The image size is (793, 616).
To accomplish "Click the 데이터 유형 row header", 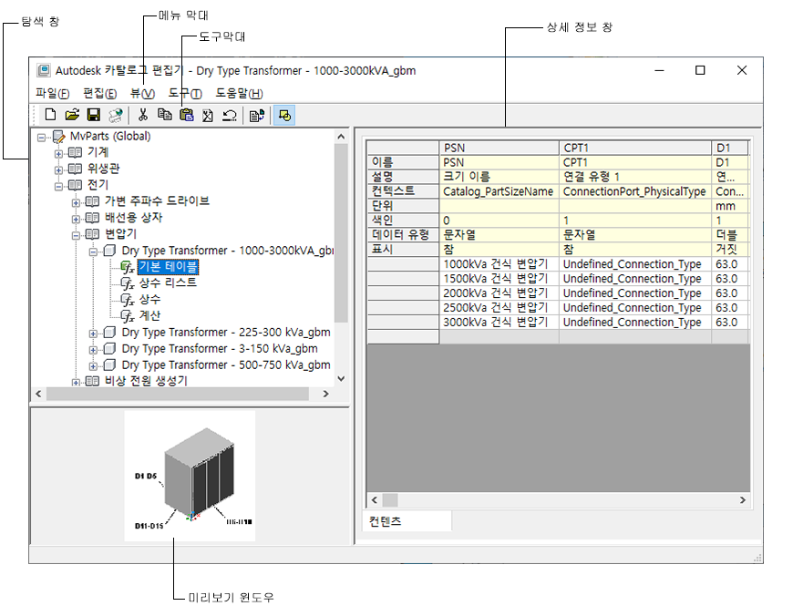I will tap(403, 235).
